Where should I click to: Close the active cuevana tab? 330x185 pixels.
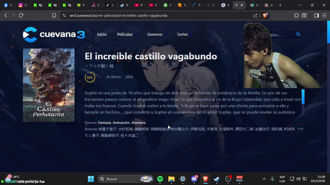[242, 5]
